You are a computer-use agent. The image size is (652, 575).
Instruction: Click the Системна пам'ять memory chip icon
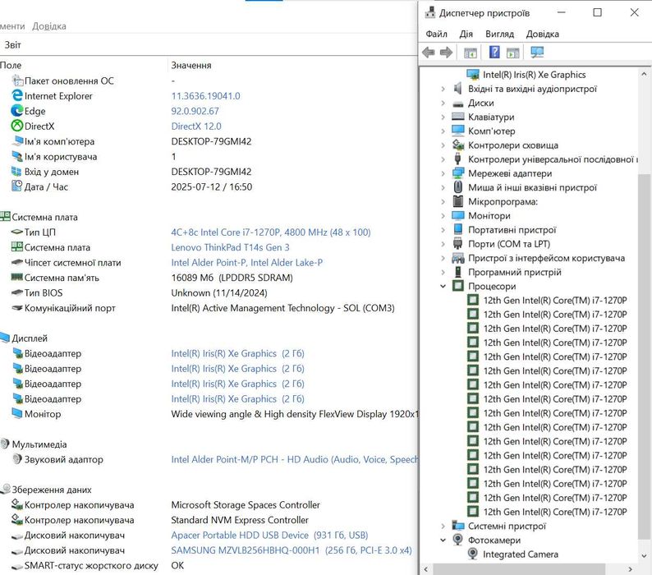click(16, 277)
